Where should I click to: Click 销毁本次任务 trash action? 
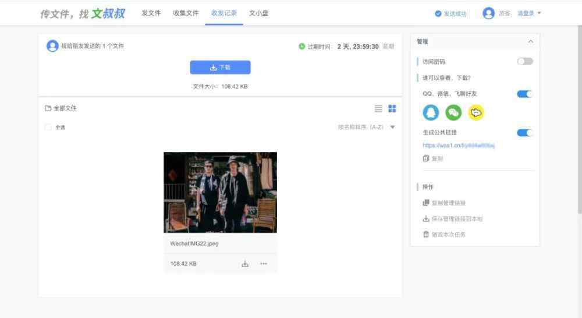[x=444, y=234]
